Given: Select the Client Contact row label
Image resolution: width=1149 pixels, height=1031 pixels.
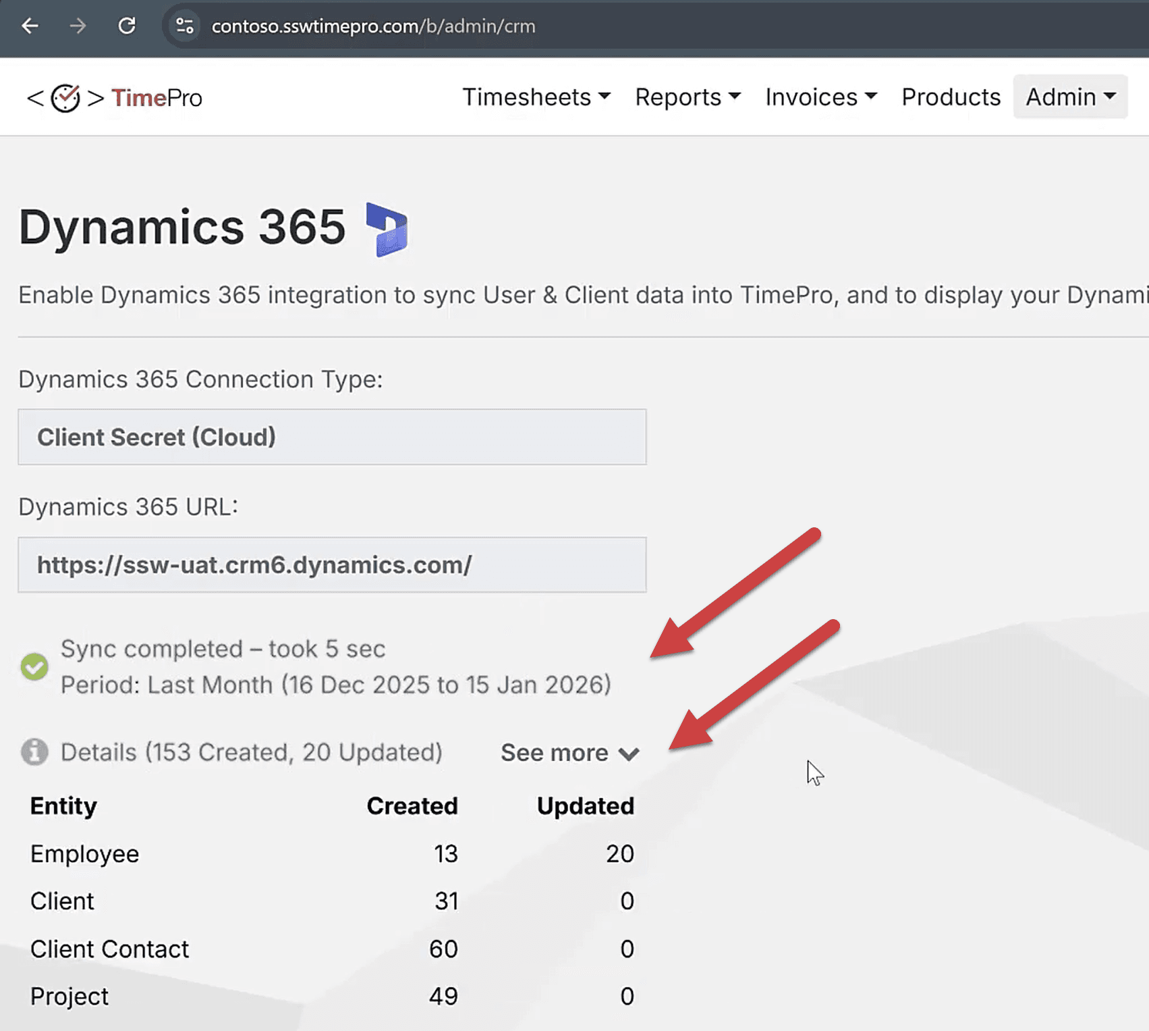Looking at the screenshot, I should coord(109,949).
